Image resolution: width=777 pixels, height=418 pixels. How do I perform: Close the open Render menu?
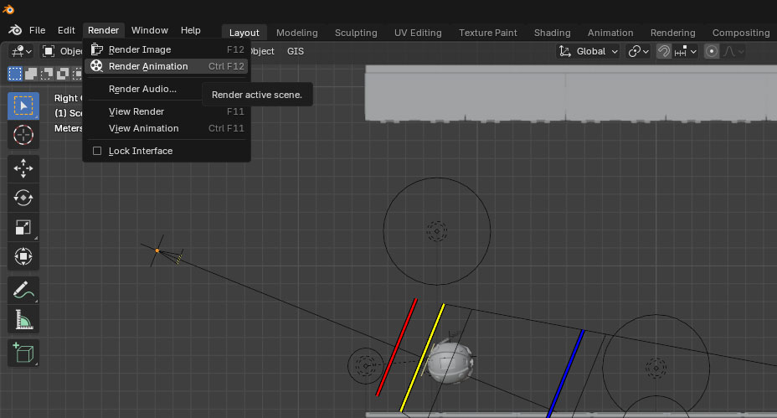click(104, 30)
